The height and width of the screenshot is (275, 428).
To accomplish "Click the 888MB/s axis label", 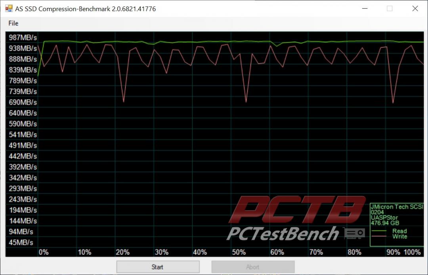I will point(23,59).
